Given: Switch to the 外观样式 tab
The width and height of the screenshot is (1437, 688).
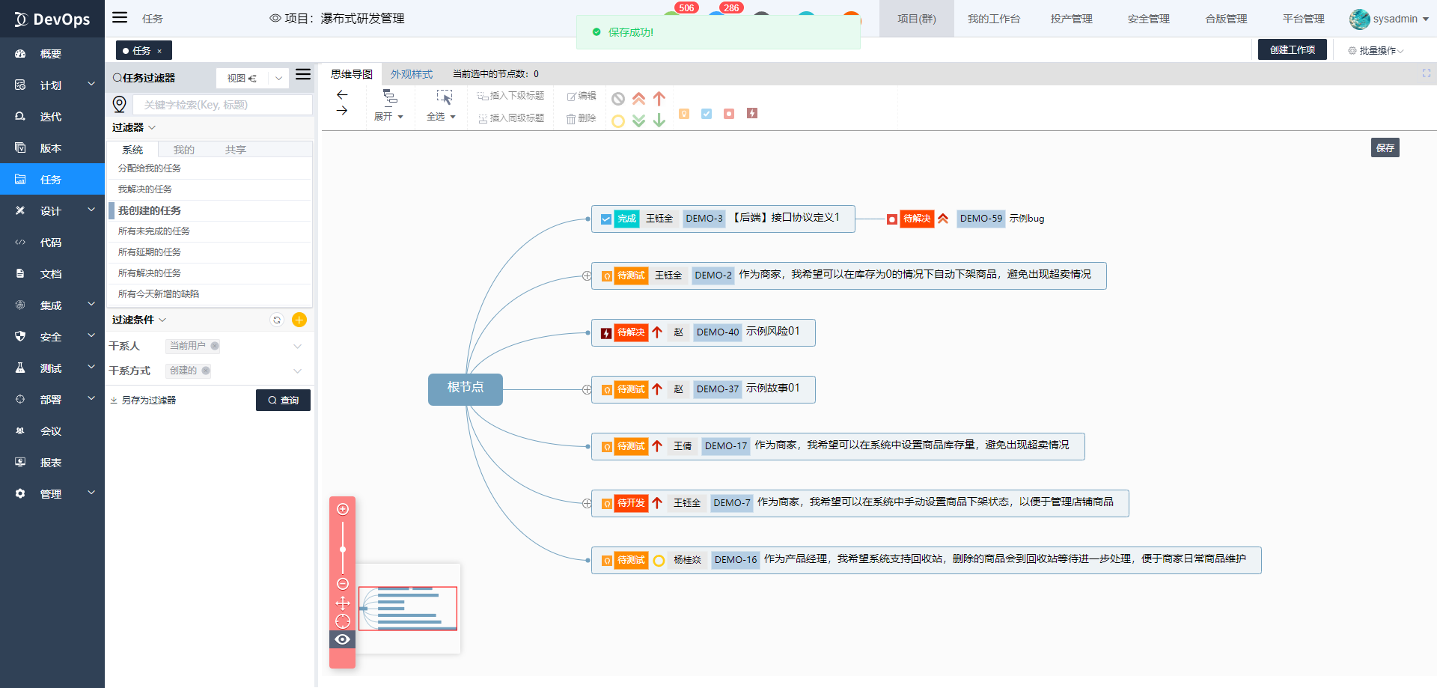Looking at the screenshot, I should [412, 74].
